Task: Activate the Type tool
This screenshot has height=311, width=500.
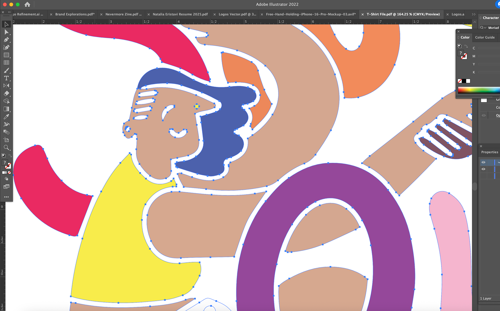Action: coord(6,78)
